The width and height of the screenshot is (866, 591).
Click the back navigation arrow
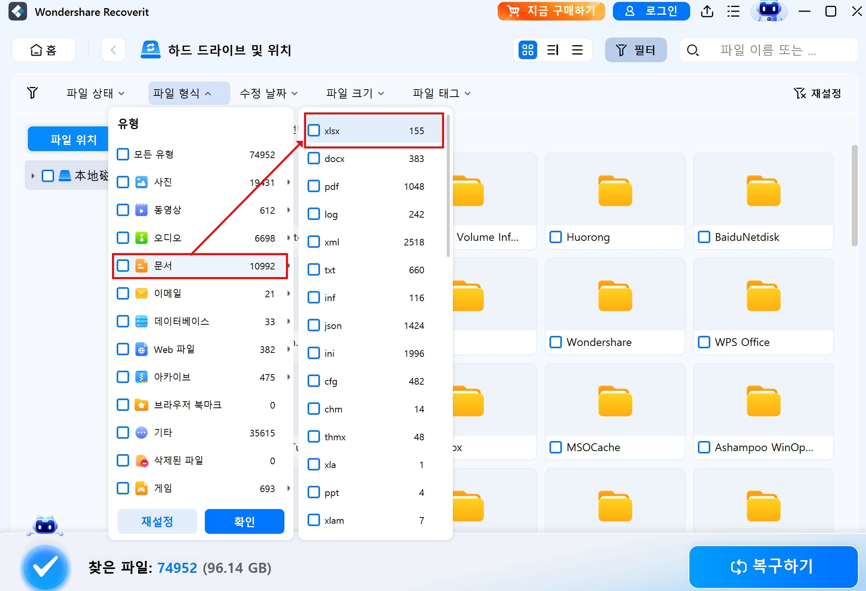click(113, 50)
